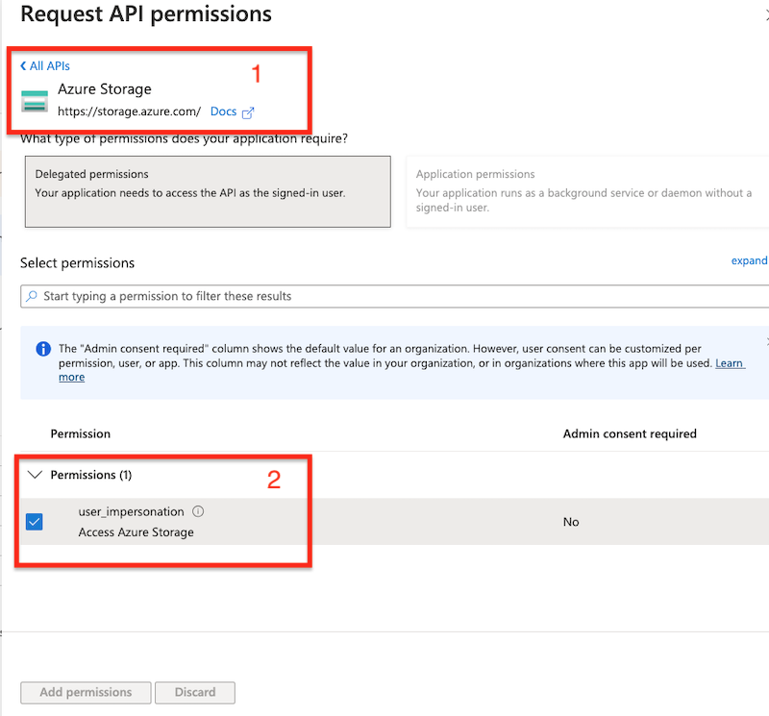Image resolution: width=769 pixels, height=716 pixels.
Task: Click the Azure Storage title text
Action: (105, 89)
